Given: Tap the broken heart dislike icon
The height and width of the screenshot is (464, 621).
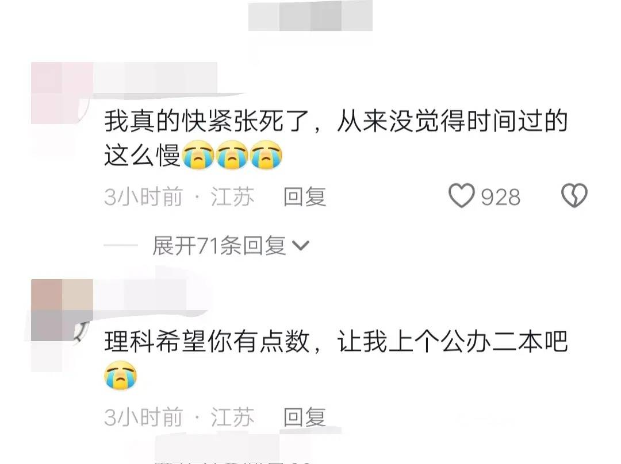Looking at the screenshot, I should (574, 195).
